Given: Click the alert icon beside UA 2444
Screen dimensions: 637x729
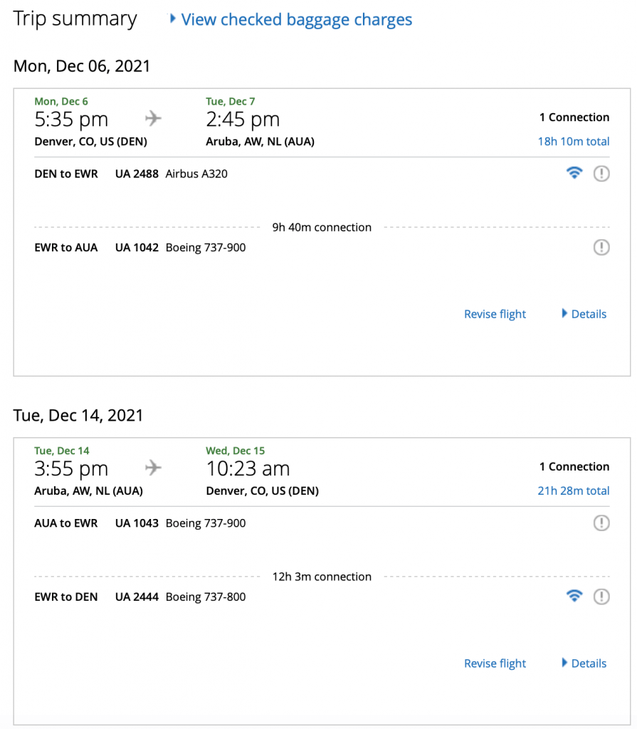Looking at the screenshot, I should click(601, 597).
